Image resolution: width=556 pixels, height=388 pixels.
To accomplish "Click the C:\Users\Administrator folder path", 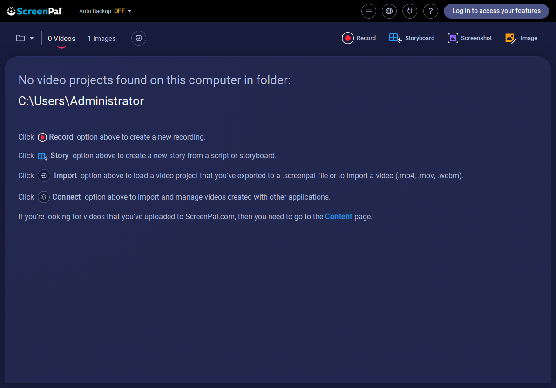I will coord(81,101).
